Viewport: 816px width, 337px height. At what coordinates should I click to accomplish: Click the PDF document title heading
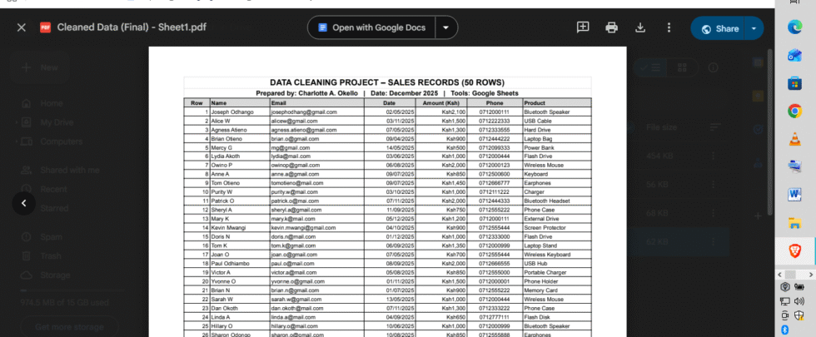(387, 83)
